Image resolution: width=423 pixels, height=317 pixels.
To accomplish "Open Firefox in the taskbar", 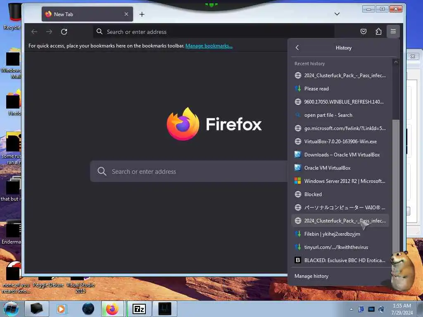I will coord(112,309).
